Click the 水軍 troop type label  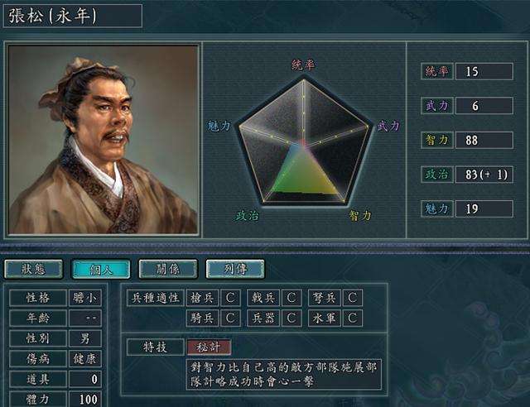pos(325,318)
